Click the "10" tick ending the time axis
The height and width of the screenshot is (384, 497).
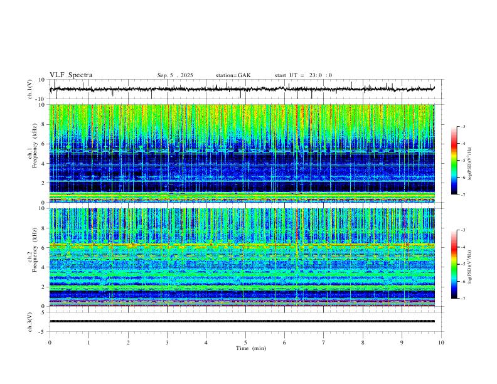441,343
